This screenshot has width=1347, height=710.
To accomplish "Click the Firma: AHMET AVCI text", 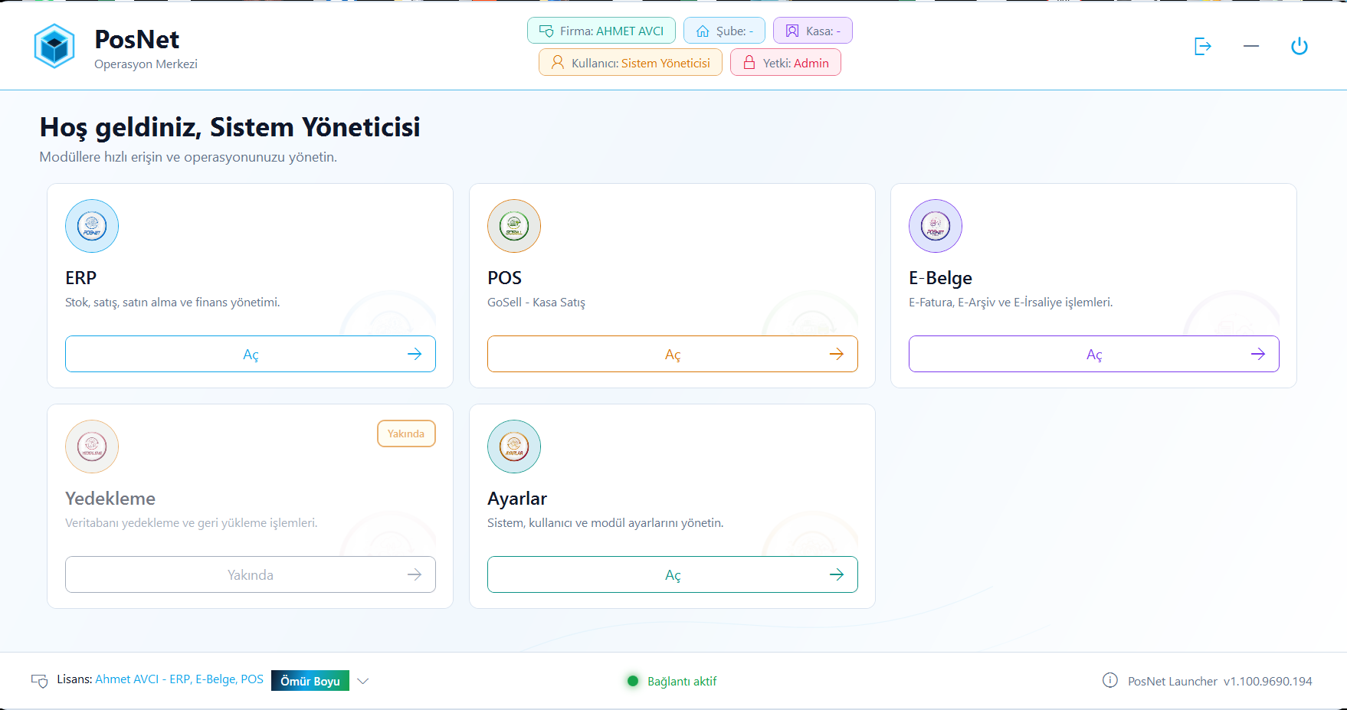I will (x=612, y=31).
